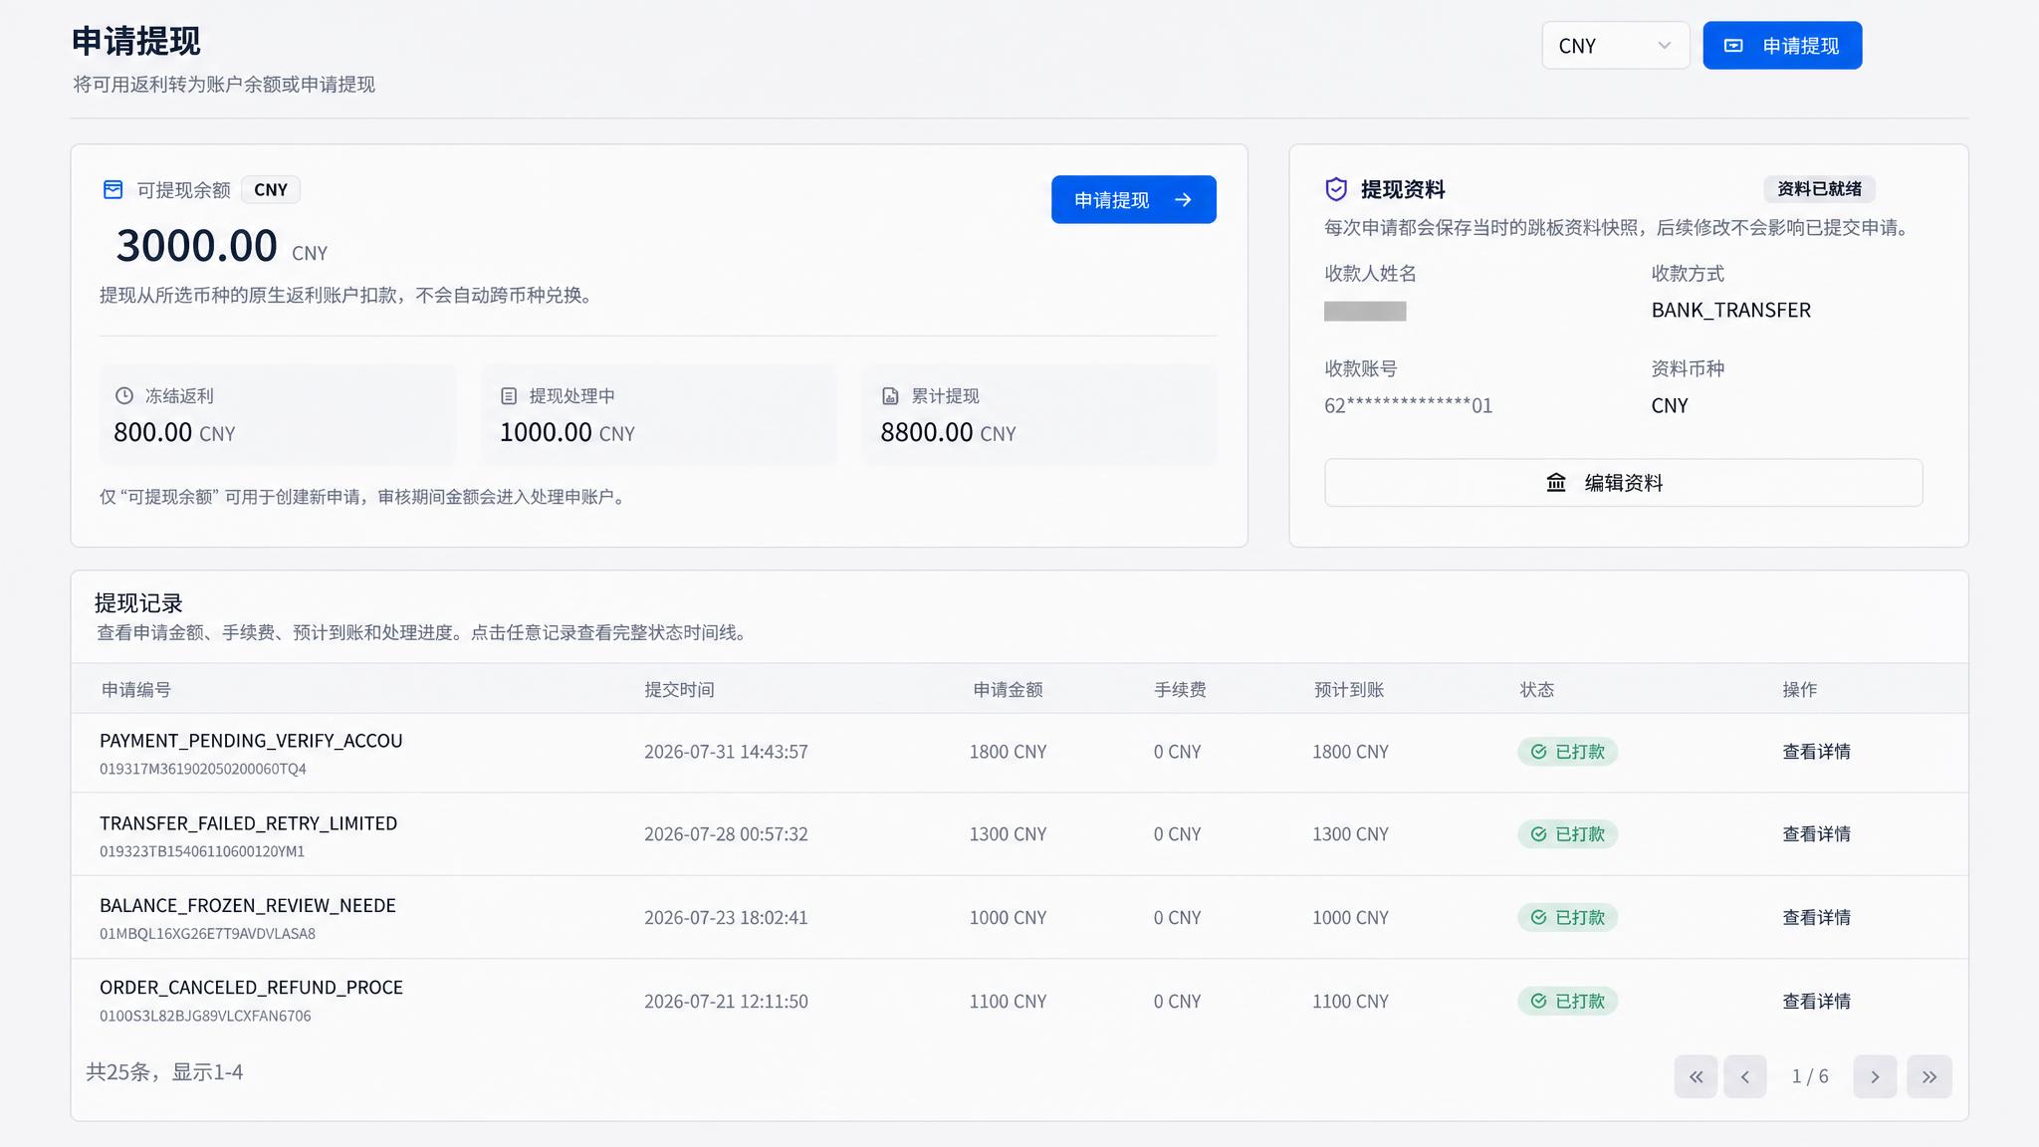Viewport: 2039px width, 1147px height.
Task: Click 已打款 status check icon in 1100 CNY row
Action: 1539,1002
